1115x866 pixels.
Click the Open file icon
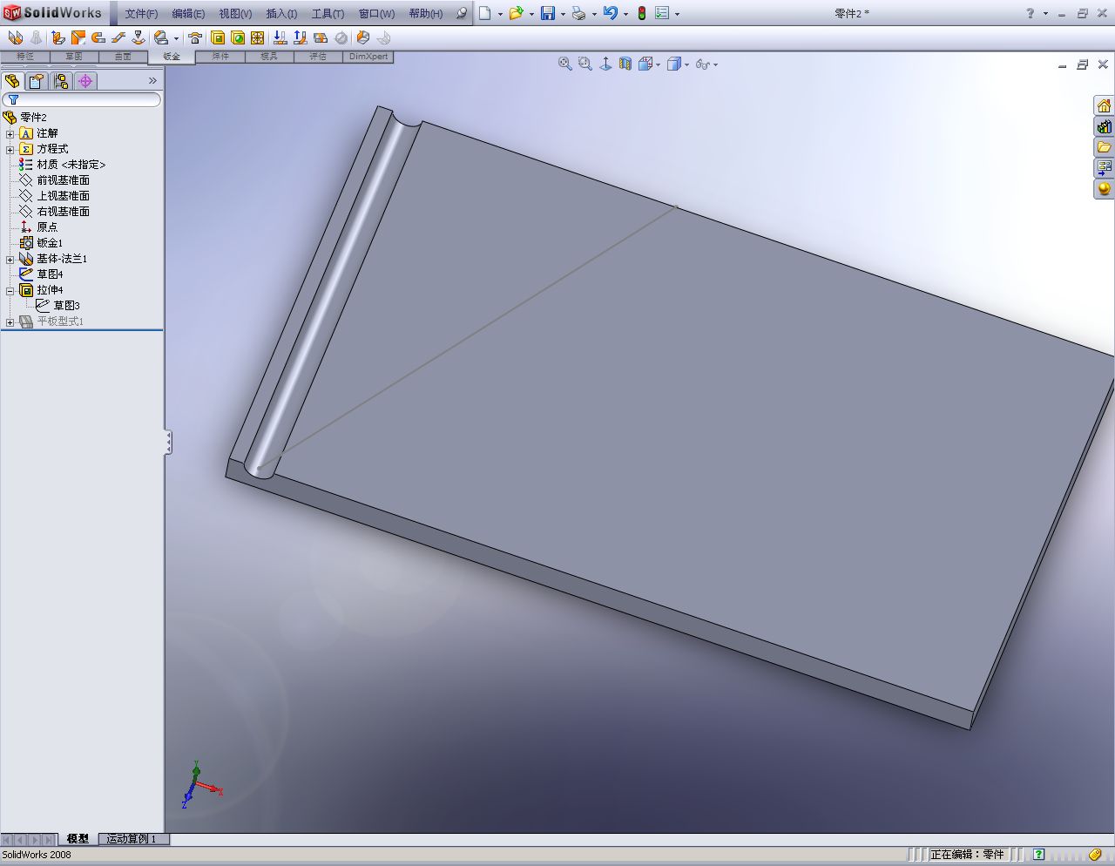[516, 13]
